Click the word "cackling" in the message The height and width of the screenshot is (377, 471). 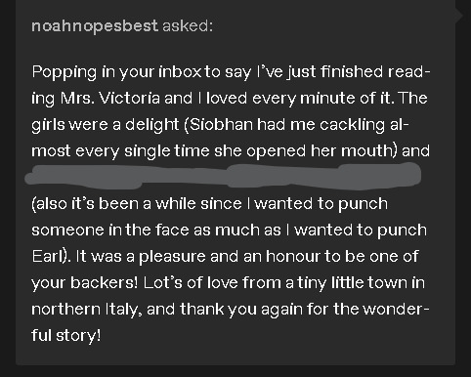point(352,125)
